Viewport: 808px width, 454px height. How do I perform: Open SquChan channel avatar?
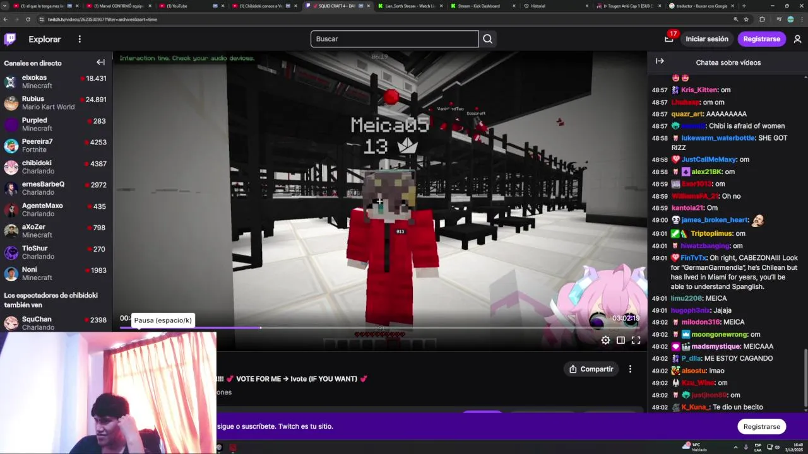click(x=11, y=323)
